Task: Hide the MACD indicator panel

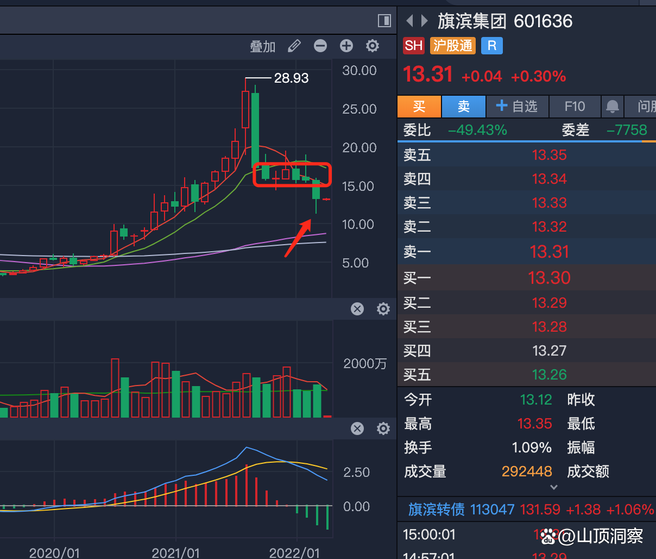Action: click(x=357, y=429)
